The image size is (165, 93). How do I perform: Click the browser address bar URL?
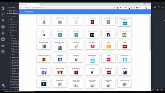click(x=40, y=8)
